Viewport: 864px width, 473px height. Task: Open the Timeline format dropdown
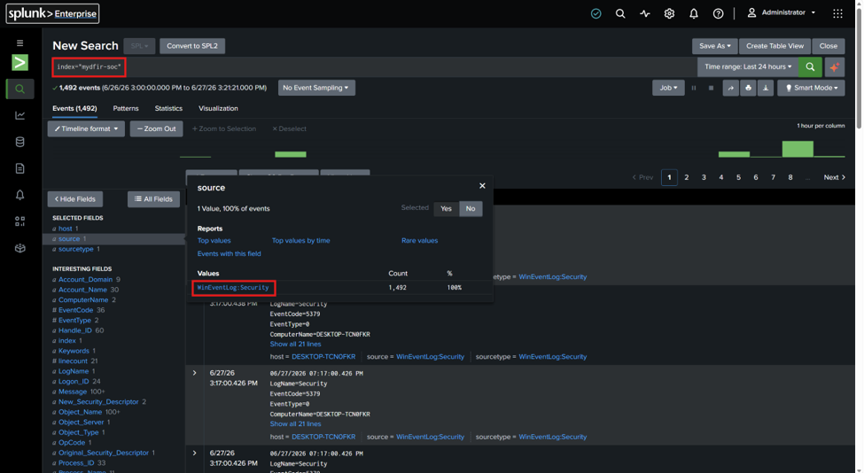point(86,128)
